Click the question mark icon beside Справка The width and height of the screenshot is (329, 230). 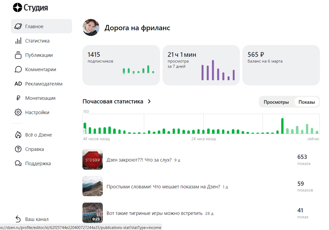click(x=18, y=149)
